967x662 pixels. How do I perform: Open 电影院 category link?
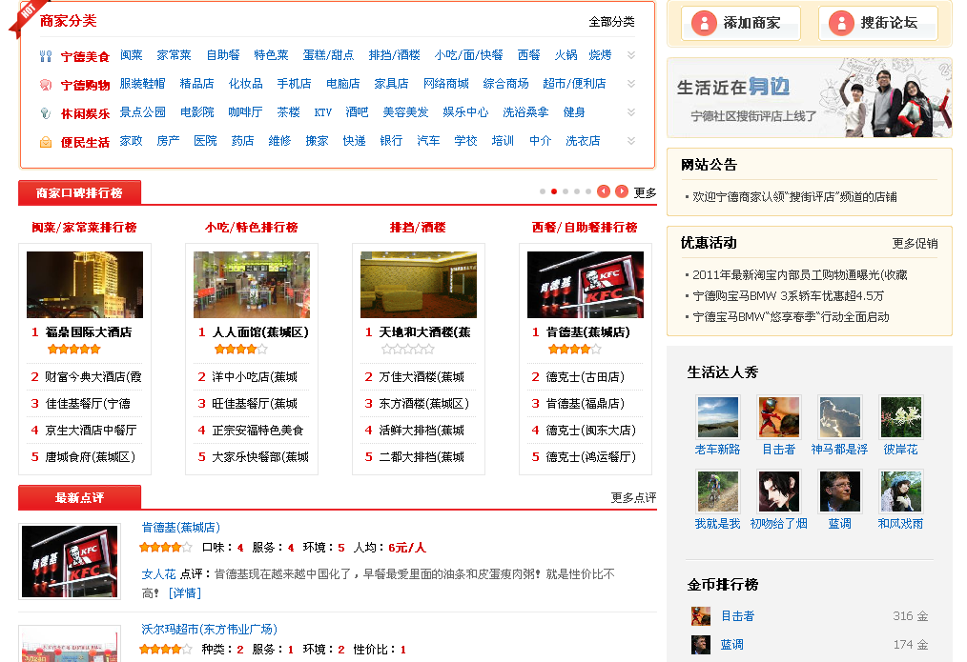click(196, 112)
